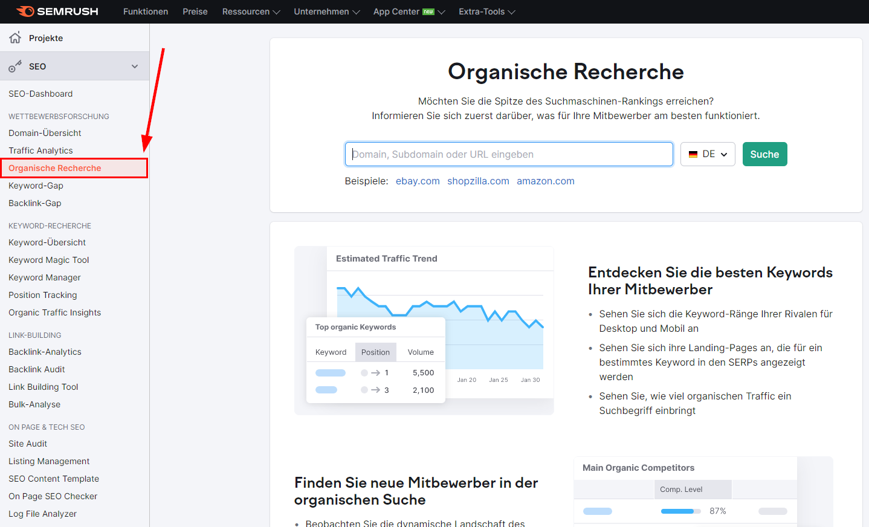The height and width of the screenshot is (527, 869).
Task: Open Keyword-Übersicht
Action: coord(47,242)
